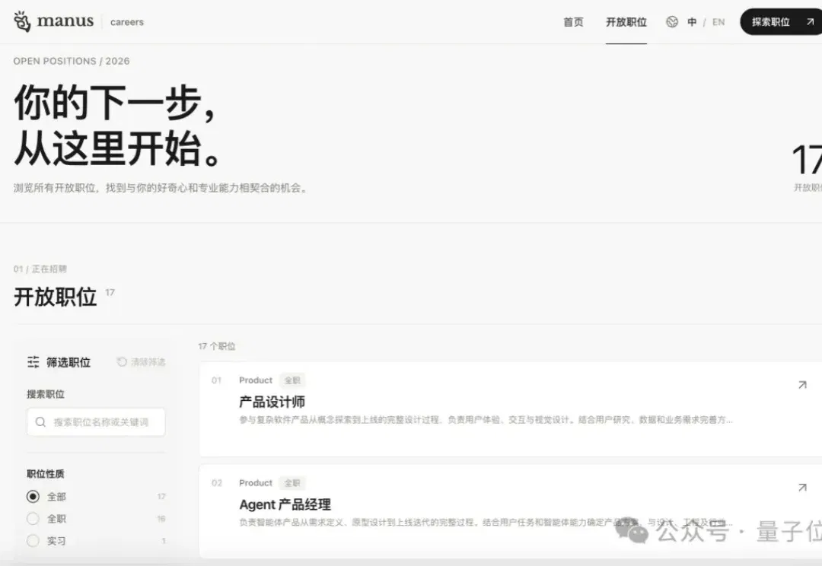Go to the 首页 nav item
This screenshot has height=566, width=822.
tap(573, 22)
